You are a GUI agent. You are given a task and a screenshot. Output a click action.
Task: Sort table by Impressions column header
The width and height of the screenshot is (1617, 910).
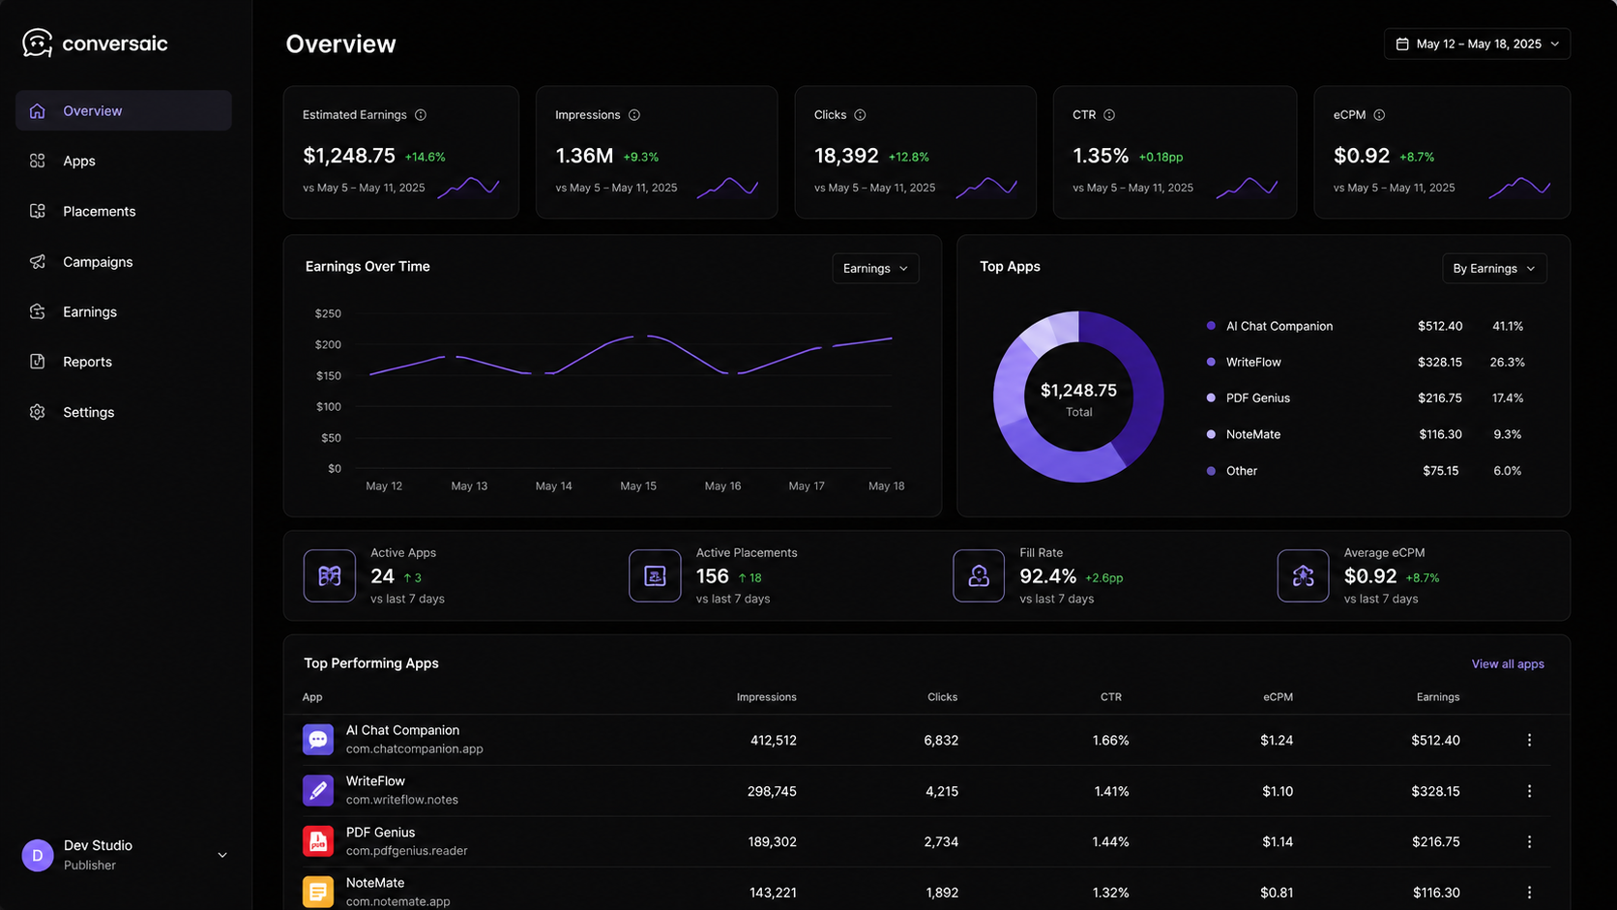766,697
